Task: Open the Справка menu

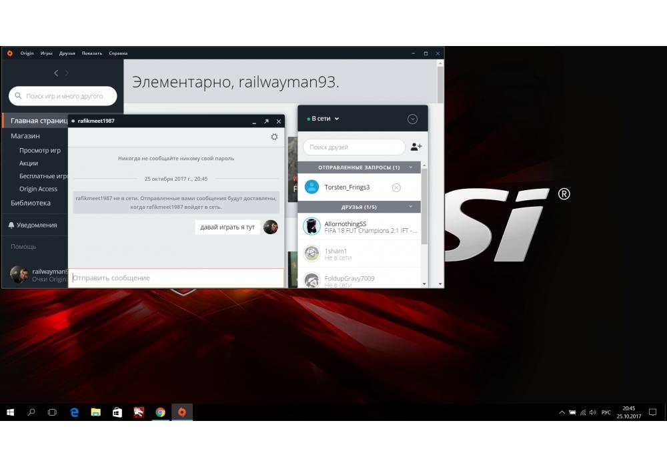Action: click(x=118, y=53)
